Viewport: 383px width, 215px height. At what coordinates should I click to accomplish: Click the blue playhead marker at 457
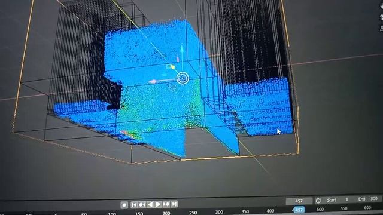299,210
